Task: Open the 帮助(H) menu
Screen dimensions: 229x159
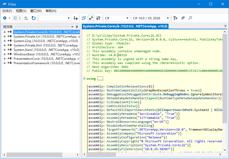Action: point(51,11)
